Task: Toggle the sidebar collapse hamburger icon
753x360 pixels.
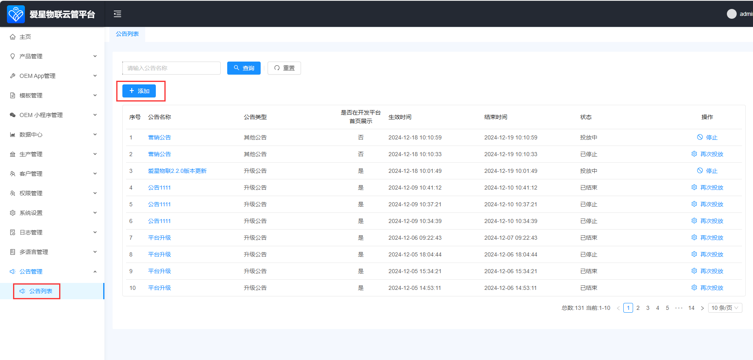Action: point(117,14)
